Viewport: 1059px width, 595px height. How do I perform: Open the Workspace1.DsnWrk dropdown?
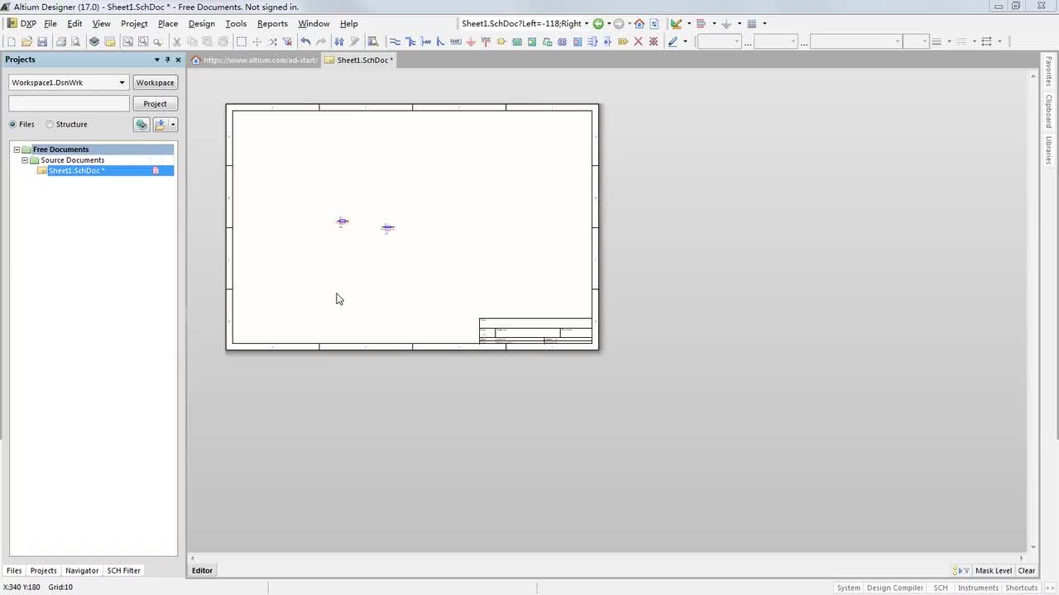click(x=122, y=83)
